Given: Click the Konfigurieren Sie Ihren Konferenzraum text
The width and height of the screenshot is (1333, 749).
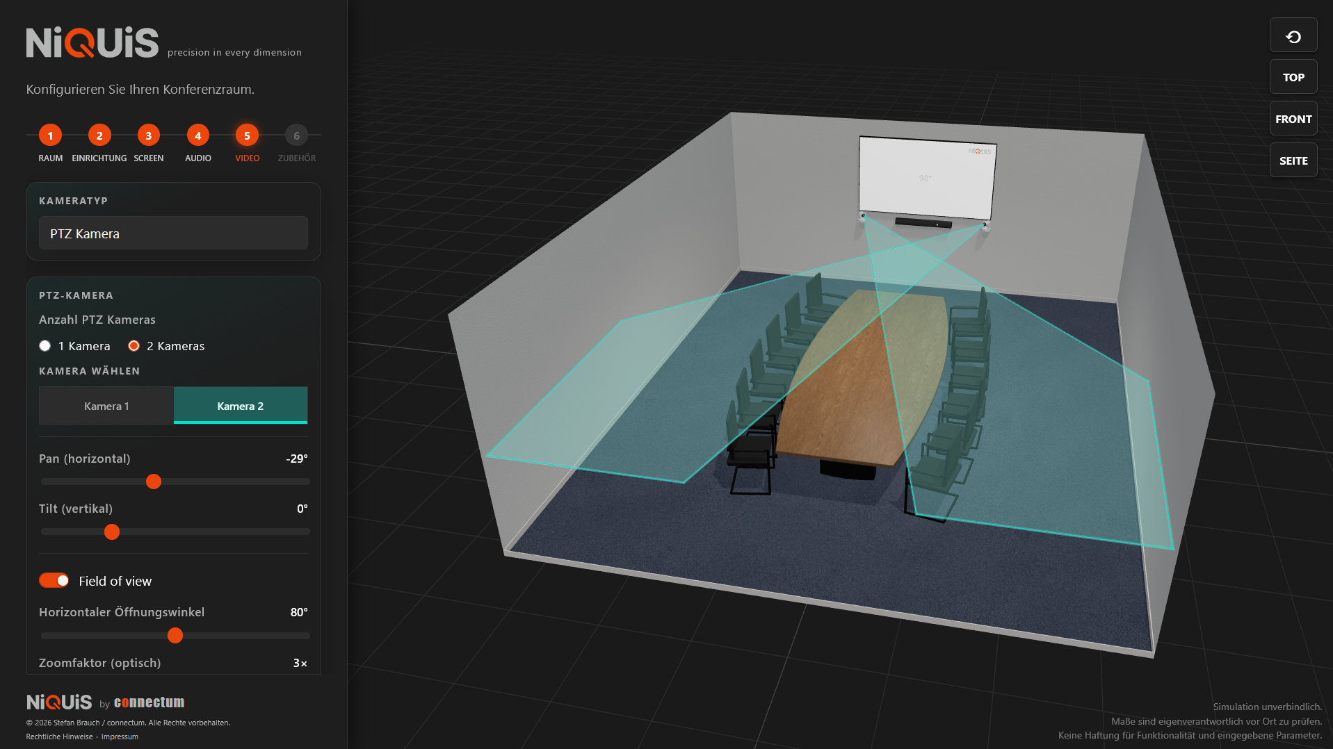Looking at the screenshot, I should [140, 89].
